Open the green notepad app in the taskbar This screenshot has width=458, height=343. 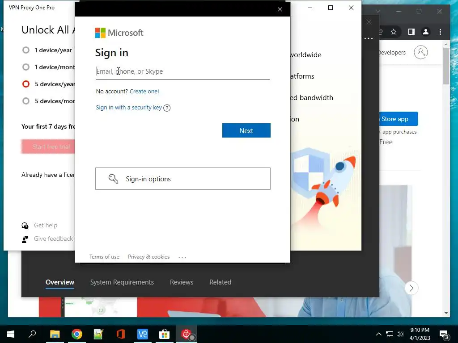pyautogui.click(x=98, y=334)
